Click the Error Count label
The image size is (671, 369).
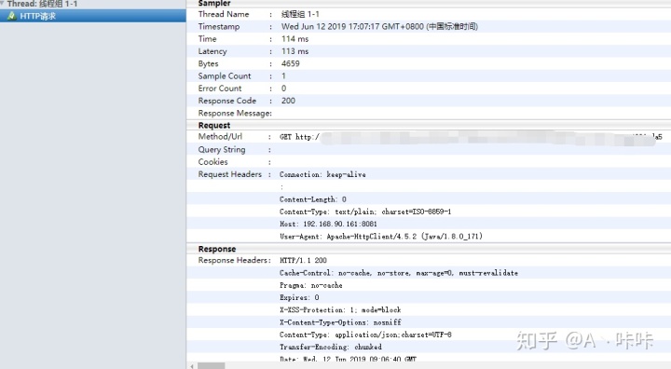click(220, 89)
